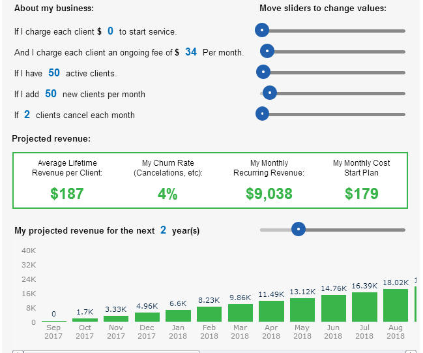The width and height of the screenshot is (423, 353).
Task: Click the ongoing fee value 34
Action: coord(190,52)
